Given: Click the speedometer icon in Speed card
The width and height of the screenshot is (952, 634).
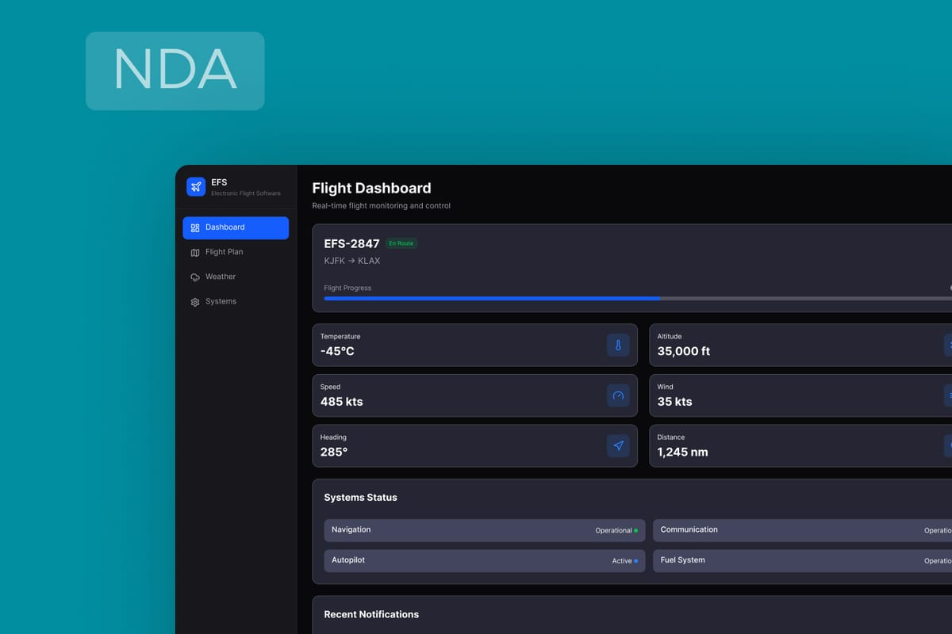Looking at the screenshot, I should pyautogui.click(x=618, y=395).
